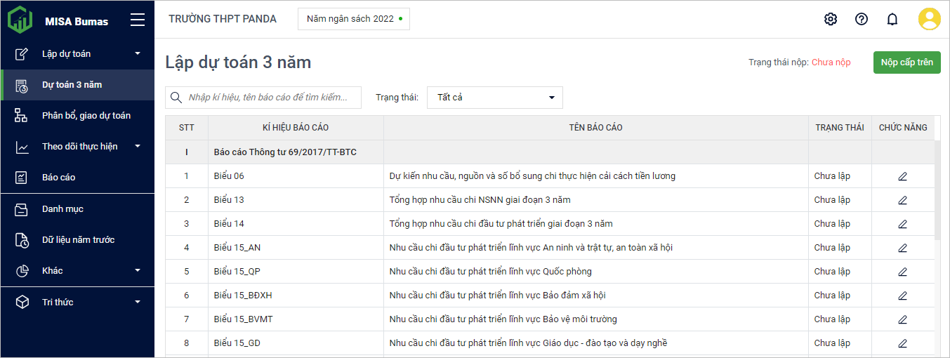950x358 pixels.
Task: Open the notifications bell icon
Action: [x=892, y=19]
